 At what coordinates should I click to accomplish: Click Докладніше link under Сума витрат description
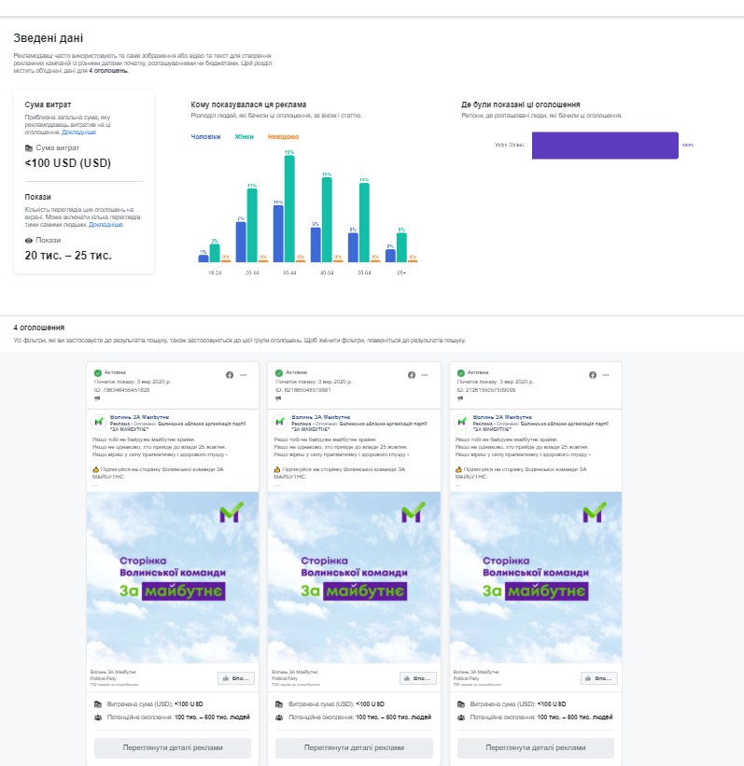78,132
